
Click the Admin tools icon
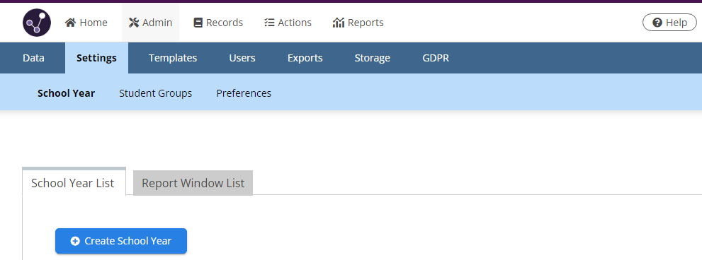click(x=134, y=23)
